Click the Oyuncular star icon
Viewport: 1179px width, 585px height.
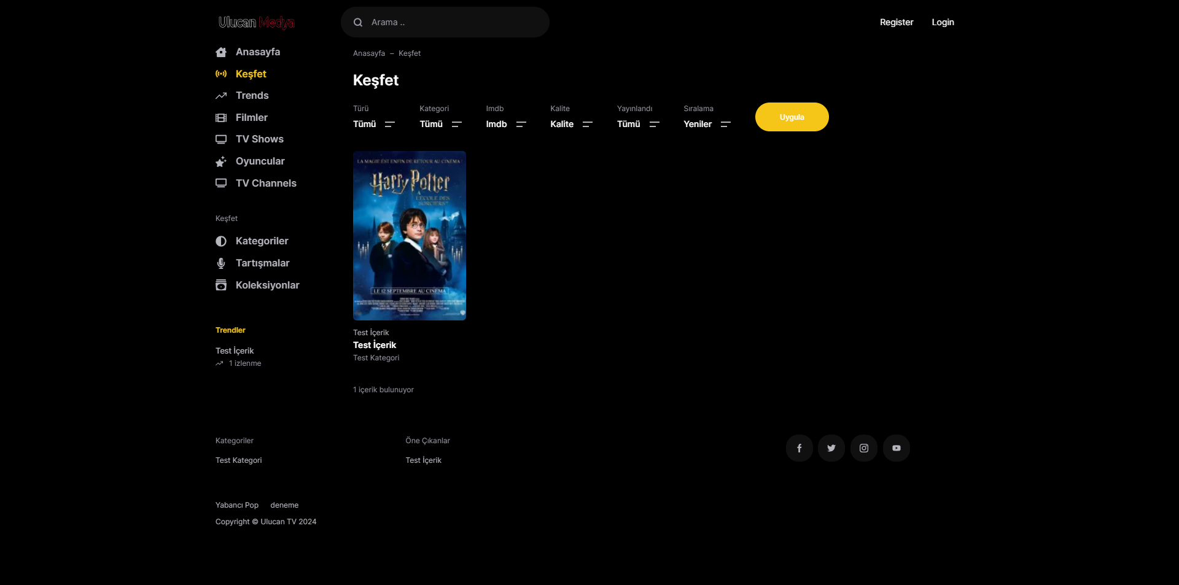pos(221,161)
